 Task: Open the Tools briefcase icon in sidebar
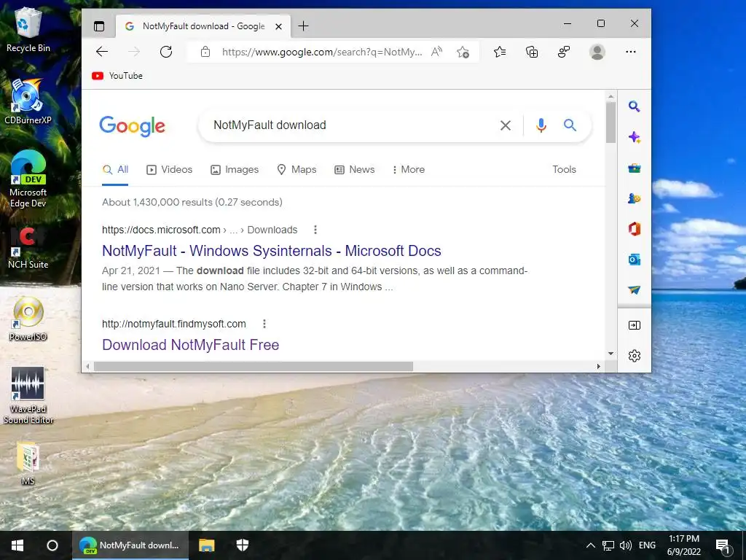pyautogui.click(x=635, y=168)
